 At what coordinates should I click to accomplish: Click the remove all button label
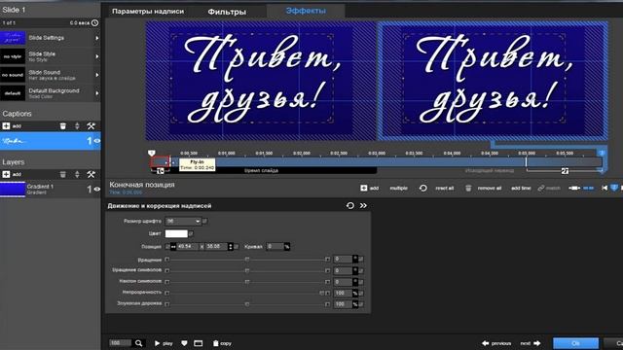point(490,188)
